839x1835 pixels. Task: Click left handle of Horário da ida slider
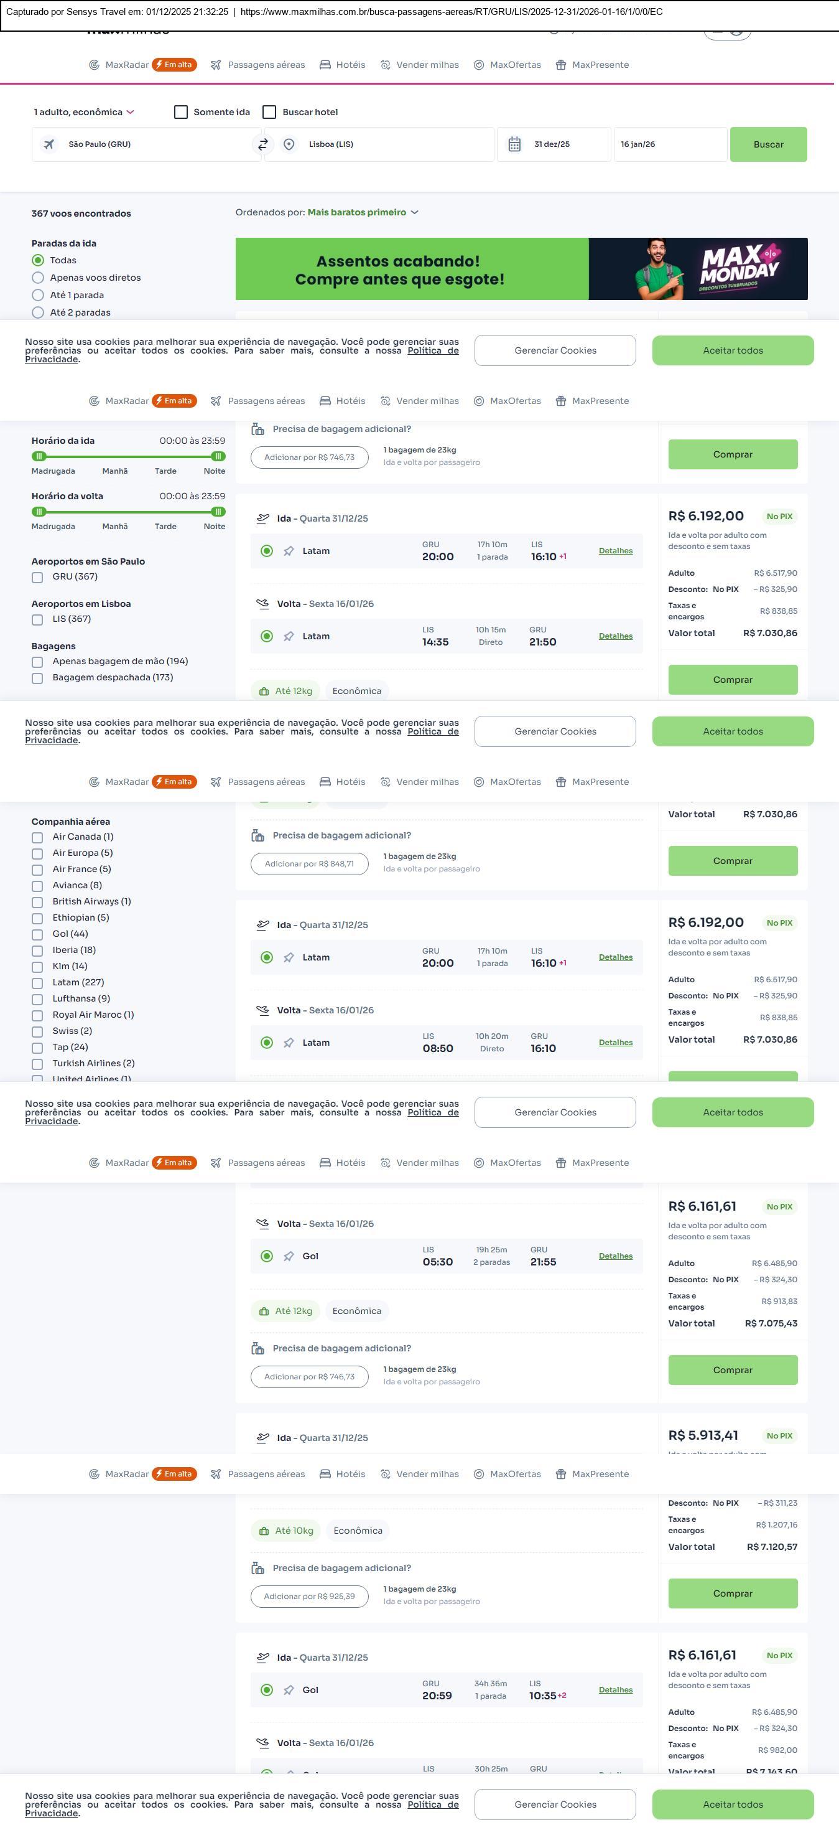[39, 456]
